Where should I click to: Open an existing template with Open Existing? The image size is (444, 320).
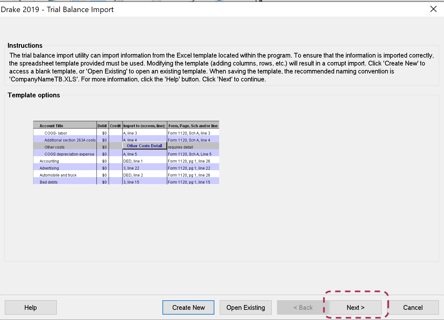tap(246, 308)
